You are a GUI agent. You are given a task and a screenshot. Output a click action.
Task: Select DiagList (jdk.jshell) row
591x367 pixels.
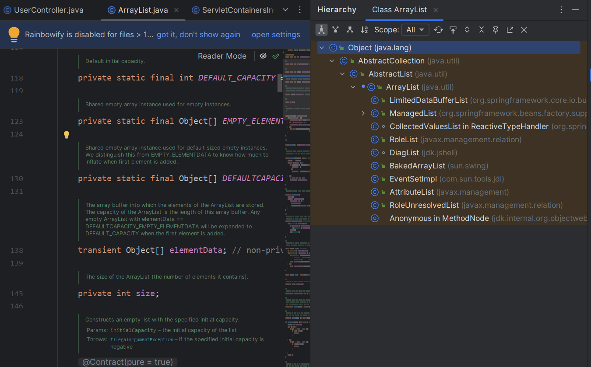point(449,153)
